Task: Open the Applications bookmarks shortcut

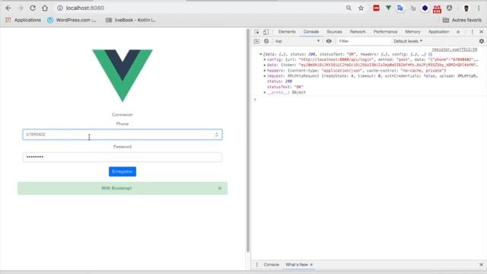Action: pos(24,20)
